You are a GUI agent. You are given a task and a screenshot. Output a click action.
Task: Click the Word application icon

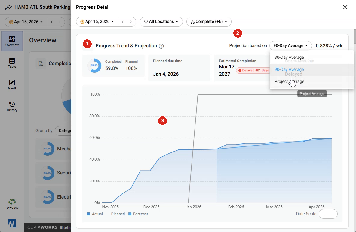12,223
